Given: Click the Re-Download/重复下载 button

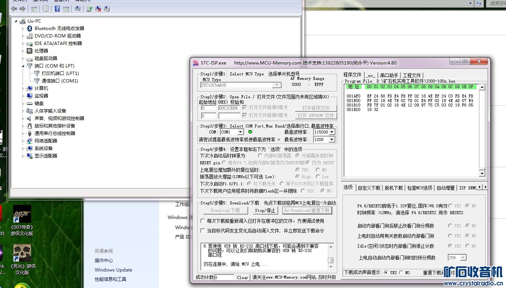Looking at the screenshot, I should [x=307, y=211].
